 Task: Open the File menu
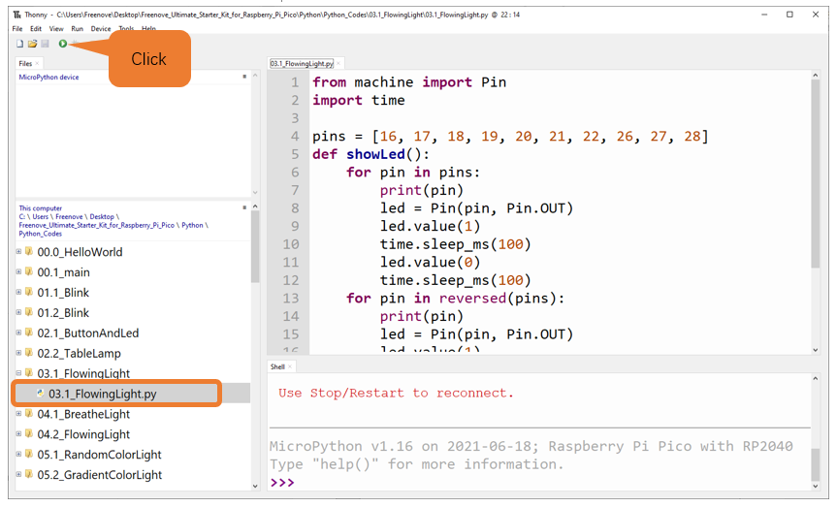[17, 29]
